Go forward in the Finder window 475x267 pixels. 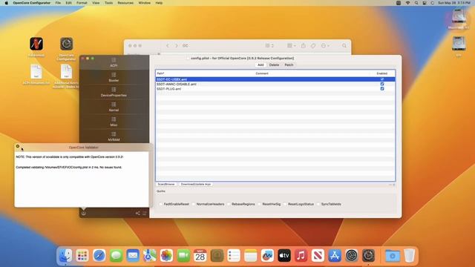(x=177, y=46)
